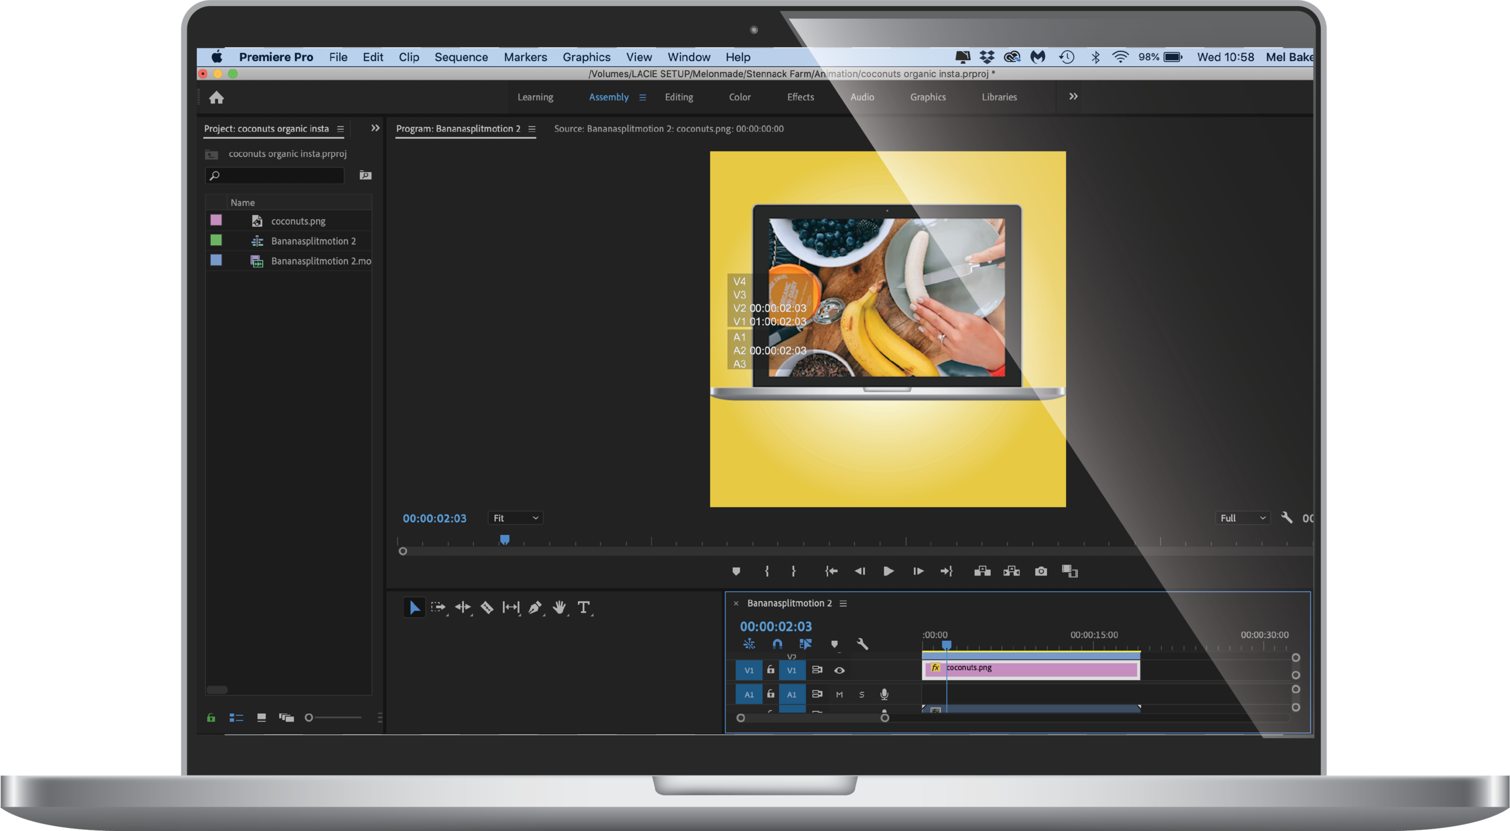Select the Ripple Edit tool
Image resolution: width=1510 pixels, height=831 pixels.
(463, 608)
